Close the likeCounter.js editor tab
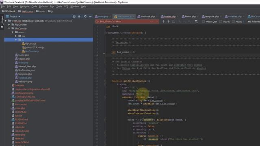Screen dimensions: 260x146 click(x=133, y=17)
